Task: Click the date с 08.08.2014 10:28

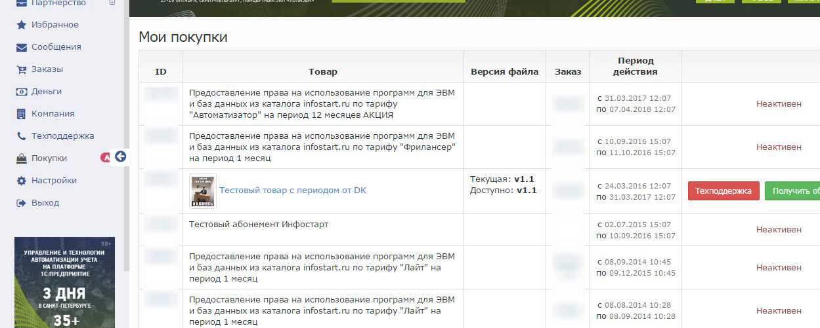Action: point(636,305)
